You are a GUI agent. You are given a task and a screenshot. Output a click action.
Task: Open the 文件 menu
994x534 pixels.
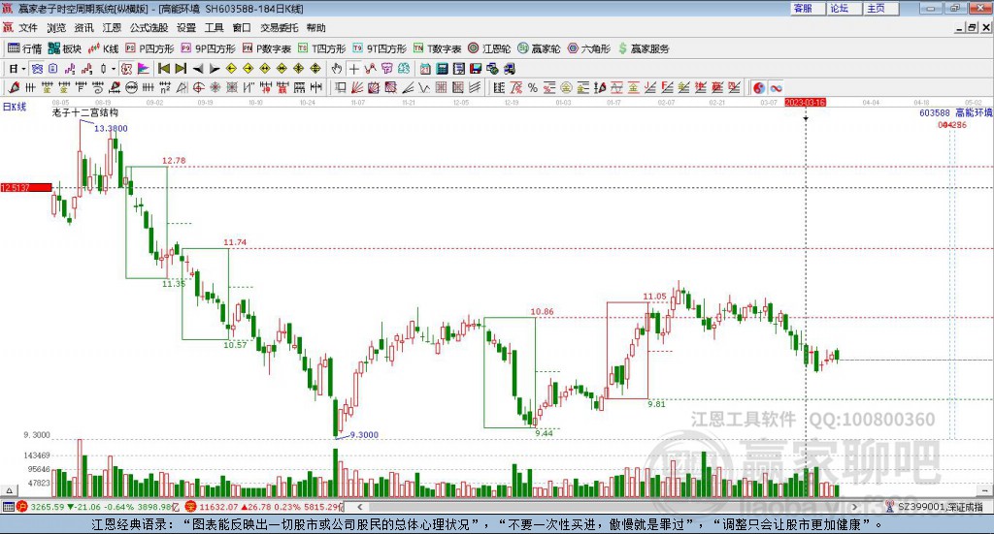(28, 28)
